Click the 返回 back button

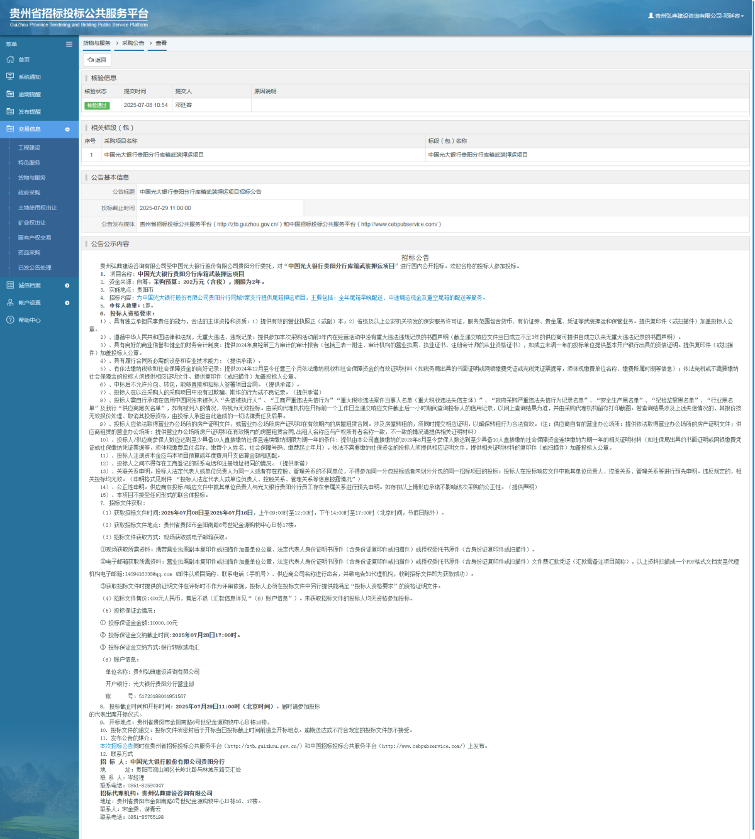[97, 60]
